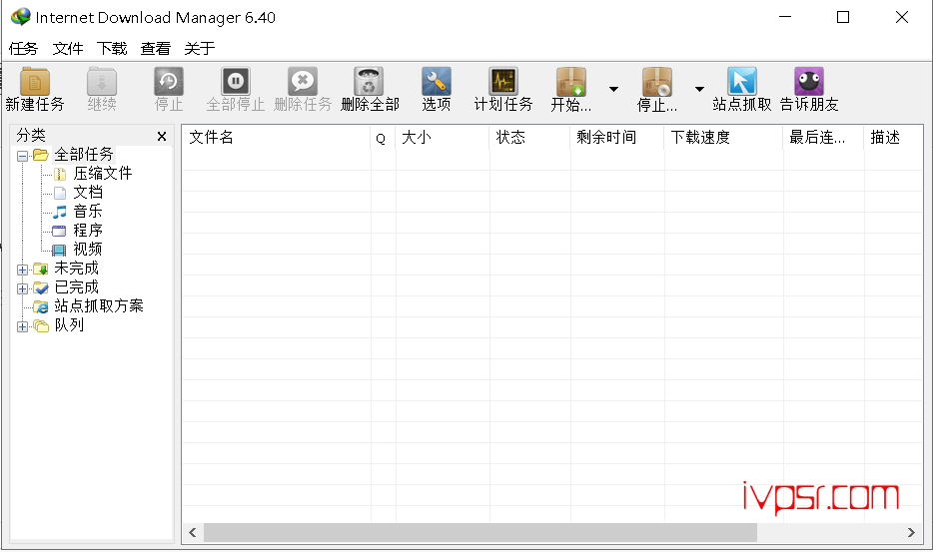
Task: Sort by 文件名 column header
Action: coord(276,138)
